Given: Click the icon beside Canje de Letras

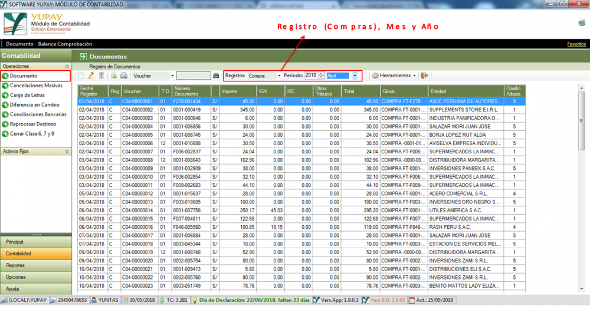Looking at the screenshot, I should click(5, 95).
